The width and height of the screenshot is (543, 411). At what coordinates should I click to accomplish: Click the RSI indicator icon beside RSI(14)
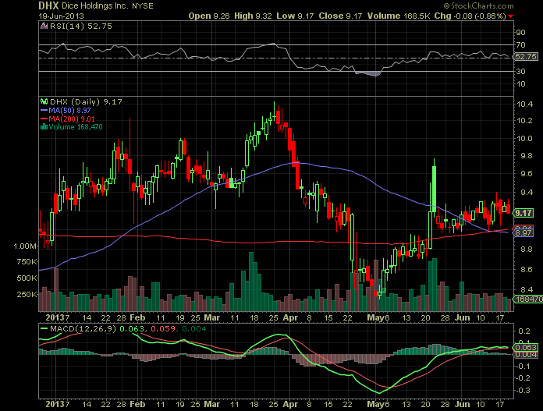click(44, 26)
